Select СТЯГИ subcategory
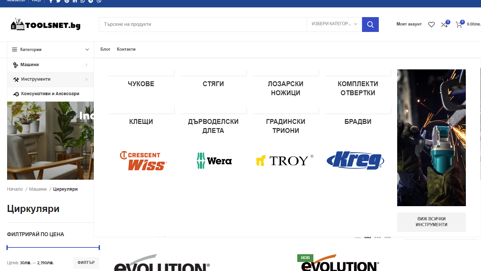 pos(213,84)
